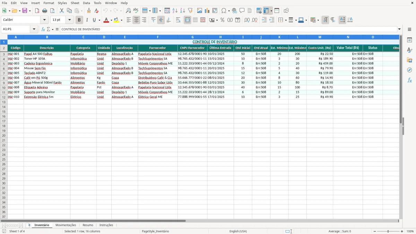Screen dimensions: 416x234
Task: Open the Styles menu
Action: [62, 3]
